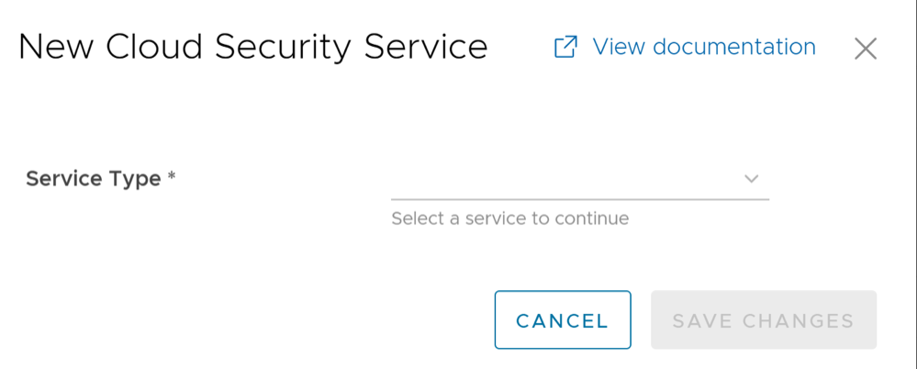Viewport: 917px width, 369px height.
Task: Dismiss the dialog using the X icon
Action: point(865,49)
